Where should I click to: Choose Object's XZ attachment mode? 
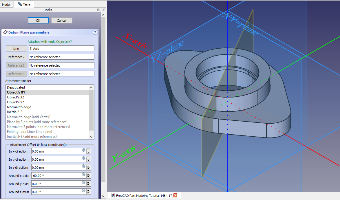coord(16,97)
